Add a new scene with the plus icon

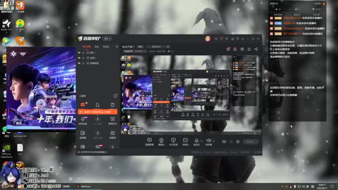tap(117, 46)
